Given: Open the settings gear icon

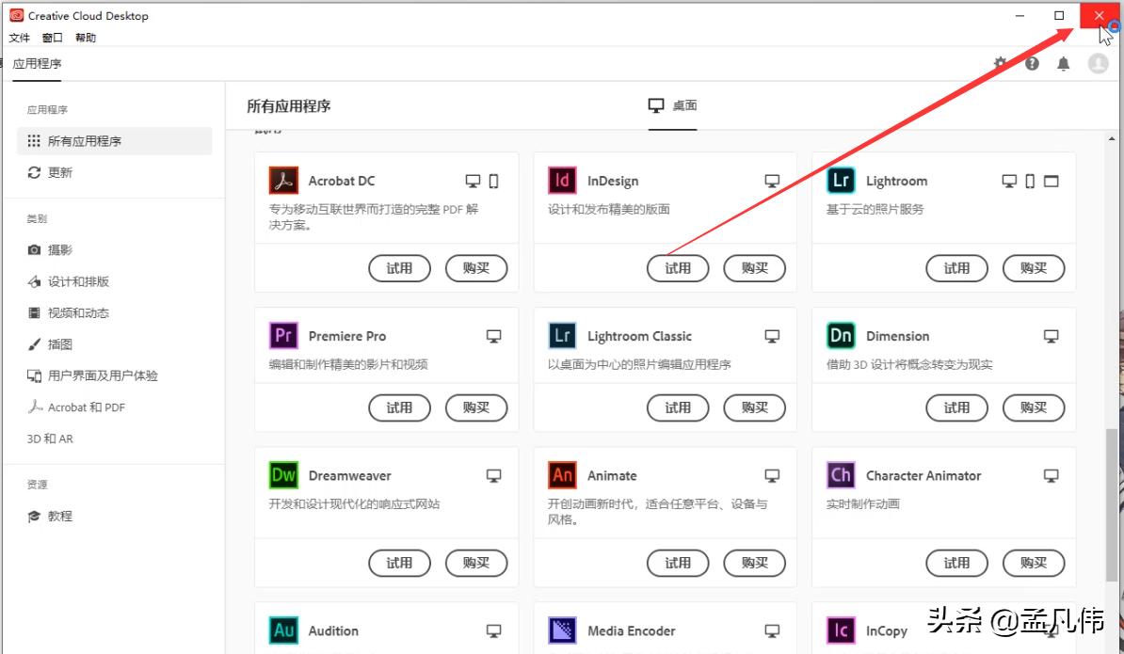Looking at the screenshot, I should tap(1000, 63).
